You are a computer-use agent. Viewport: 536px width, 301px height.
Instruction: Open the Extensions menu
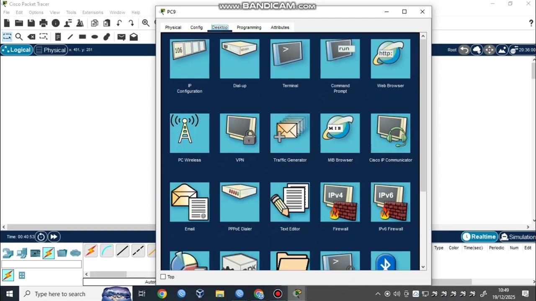click(93, 13)
